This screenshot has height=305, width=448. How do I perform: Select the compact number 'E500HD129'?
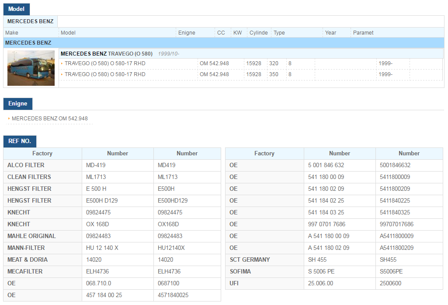click(173, 200)
